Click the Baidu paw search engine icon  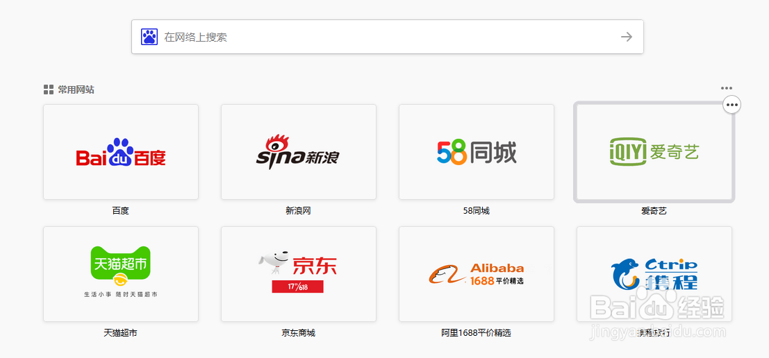point(149,37)
